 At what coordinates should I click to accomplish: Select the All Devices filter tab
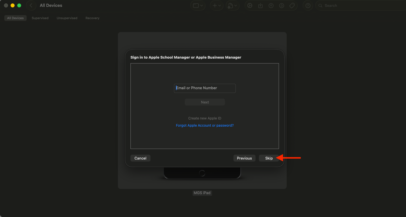[x=15, y=18]
